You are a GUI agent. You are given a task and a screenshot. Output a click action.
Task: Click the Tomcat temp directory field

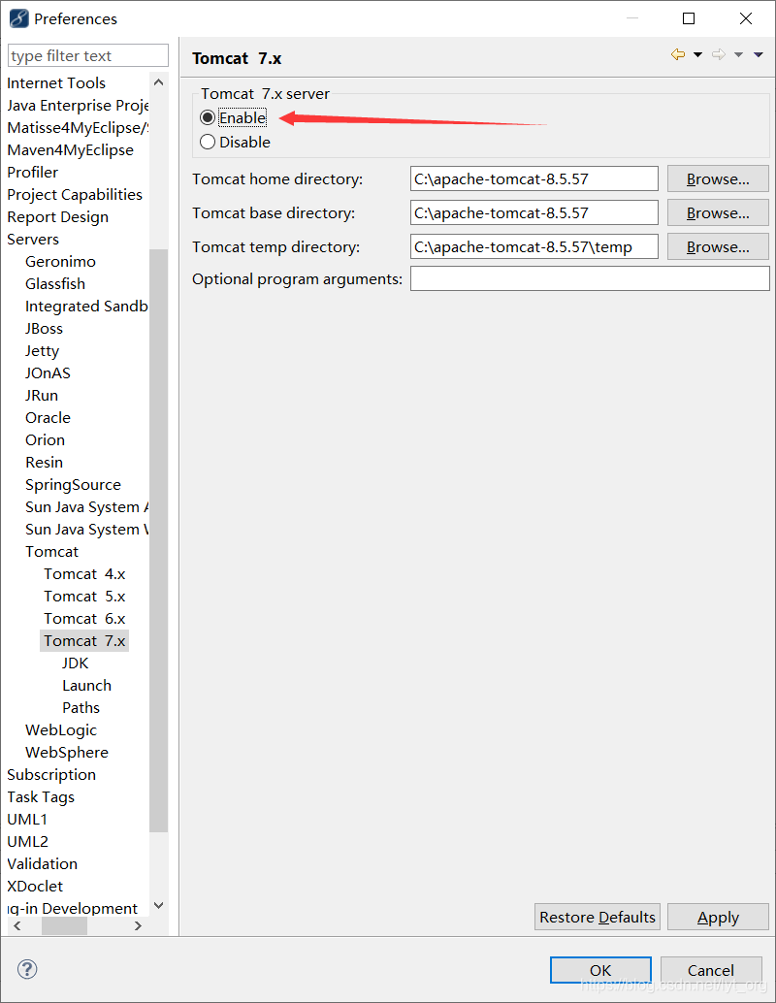[x=534, y=247]
